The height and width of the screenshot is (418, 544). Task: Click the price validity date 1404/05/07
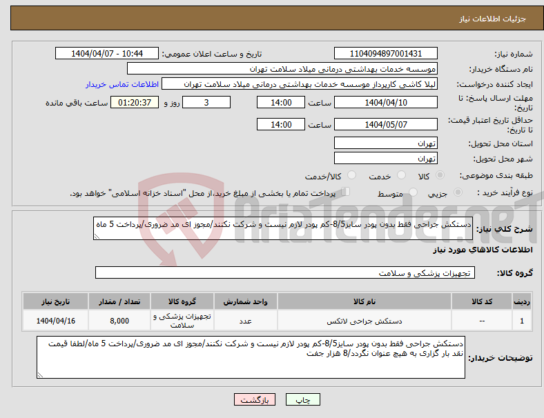[385, 124]
